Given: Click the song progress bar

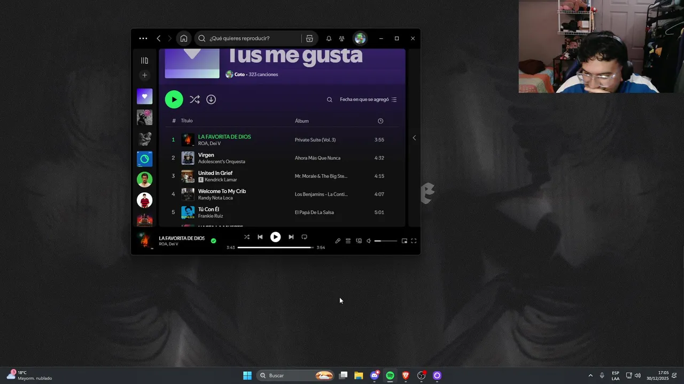Looking at the screenshot, I should 275,247.
